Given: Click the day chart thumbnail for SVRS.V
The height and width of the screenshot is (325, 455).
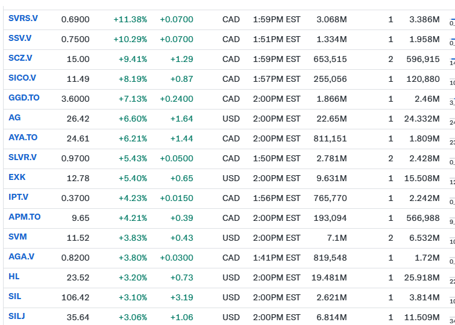Looking at the screenshot, I should 451,20.
